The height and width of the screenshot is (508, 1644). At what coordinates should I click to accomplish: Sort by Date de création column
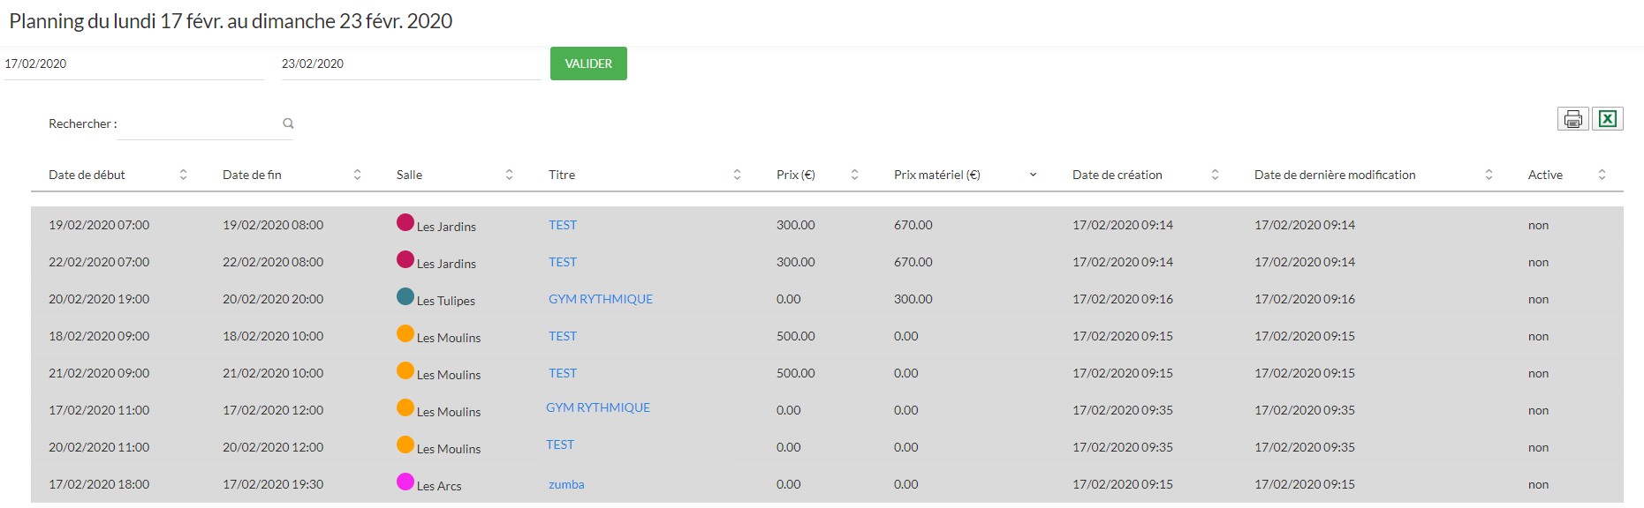(x=1215, y=175)
